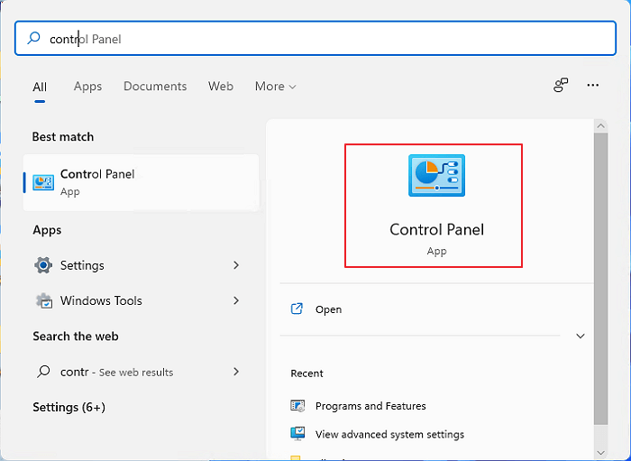631x461 pixels.
Task: Open the three-dot more options menu
Action: pyautogui.click(x=592, y=86)
